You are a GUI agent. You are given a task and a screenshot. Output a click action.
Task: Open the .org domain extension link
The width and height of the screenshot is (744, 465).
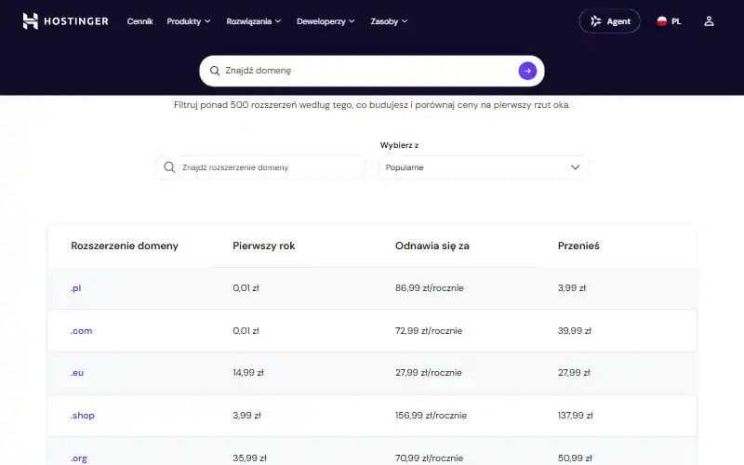[79, 458]
